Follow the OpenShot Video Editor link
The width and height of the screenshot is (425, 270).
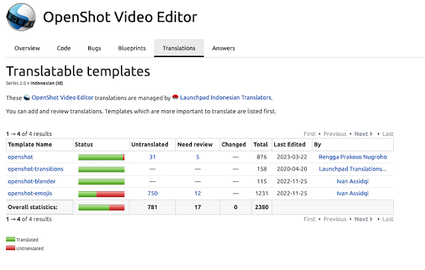[x=62, y=98]
